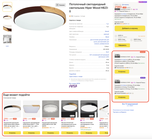Open the 'Для юрлиц' link
The image size is (152, 139).
click(x=125, y=5)
